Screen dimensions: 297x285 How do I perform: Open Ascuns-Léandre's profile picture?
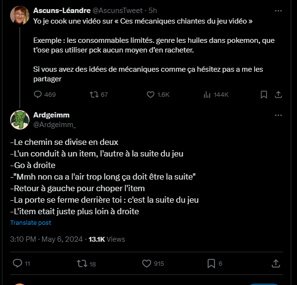coord(19,15)
